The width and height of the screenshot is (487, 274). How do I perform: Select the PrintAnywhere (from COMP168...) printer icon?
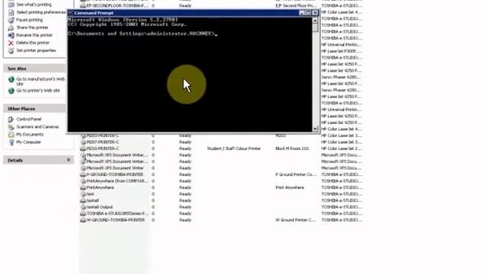click(83, 181)
